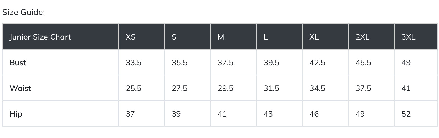Click the Bust row label

point(18,62)
